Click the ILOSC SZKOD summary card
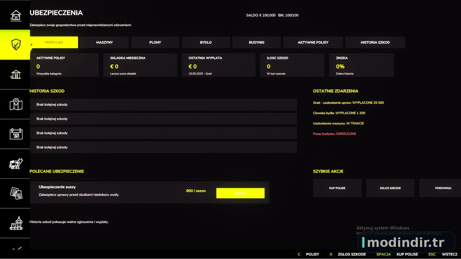The image size is (461, 259). (292, 65)
